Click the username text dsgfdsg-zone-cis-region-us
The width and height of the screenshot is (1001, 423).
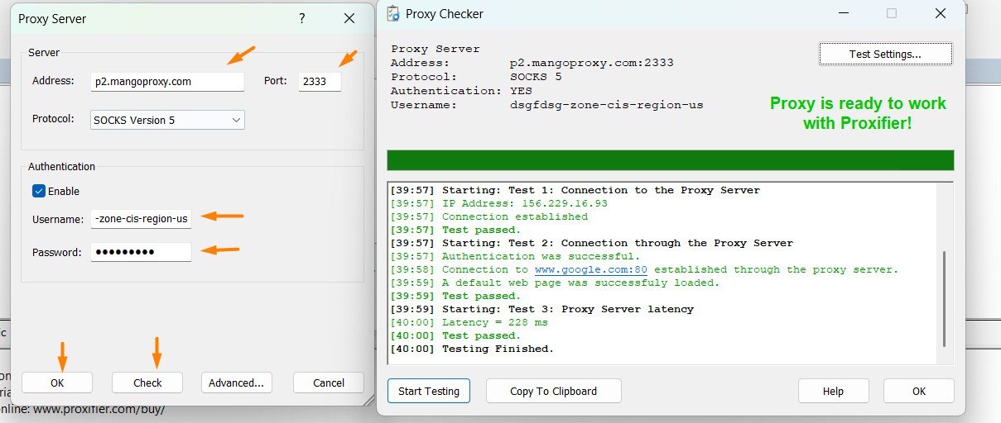(x=607, y=105)
